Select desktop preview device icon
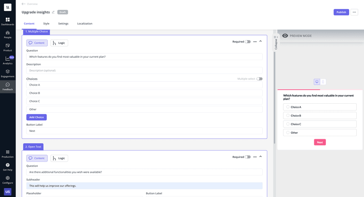The width and height of the screenshot is (364, 197). coord(317,82)
